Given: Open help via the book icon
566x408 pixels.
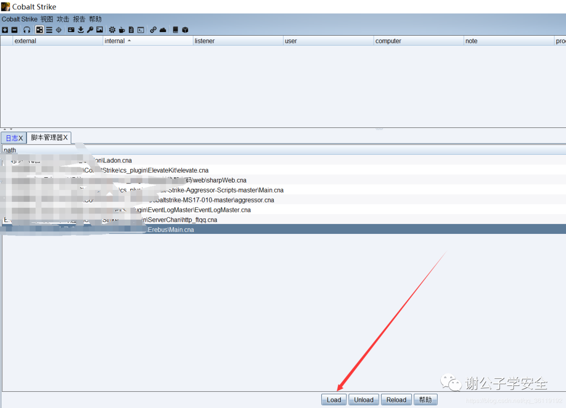Looking at the screenshot, I should click(x=176, y=30).
